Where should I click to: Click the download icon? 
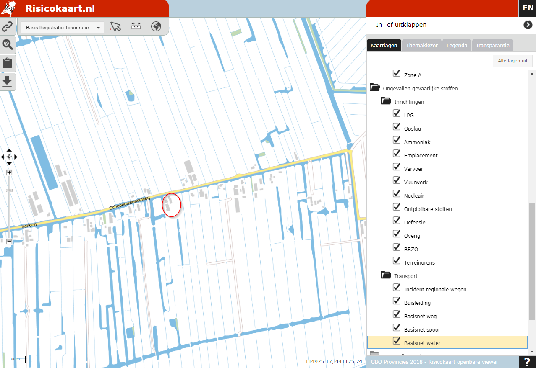[x=8, y=82]
